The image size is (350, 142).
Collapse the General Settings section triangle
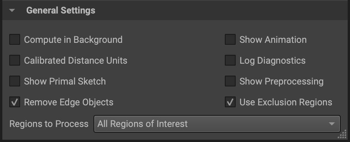point(12,10)
